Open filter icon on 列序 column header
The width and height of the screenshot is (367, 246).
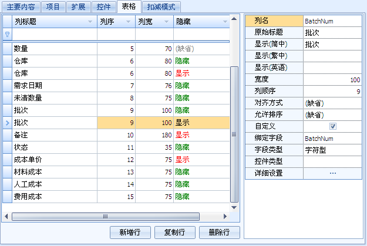point(128,22)
